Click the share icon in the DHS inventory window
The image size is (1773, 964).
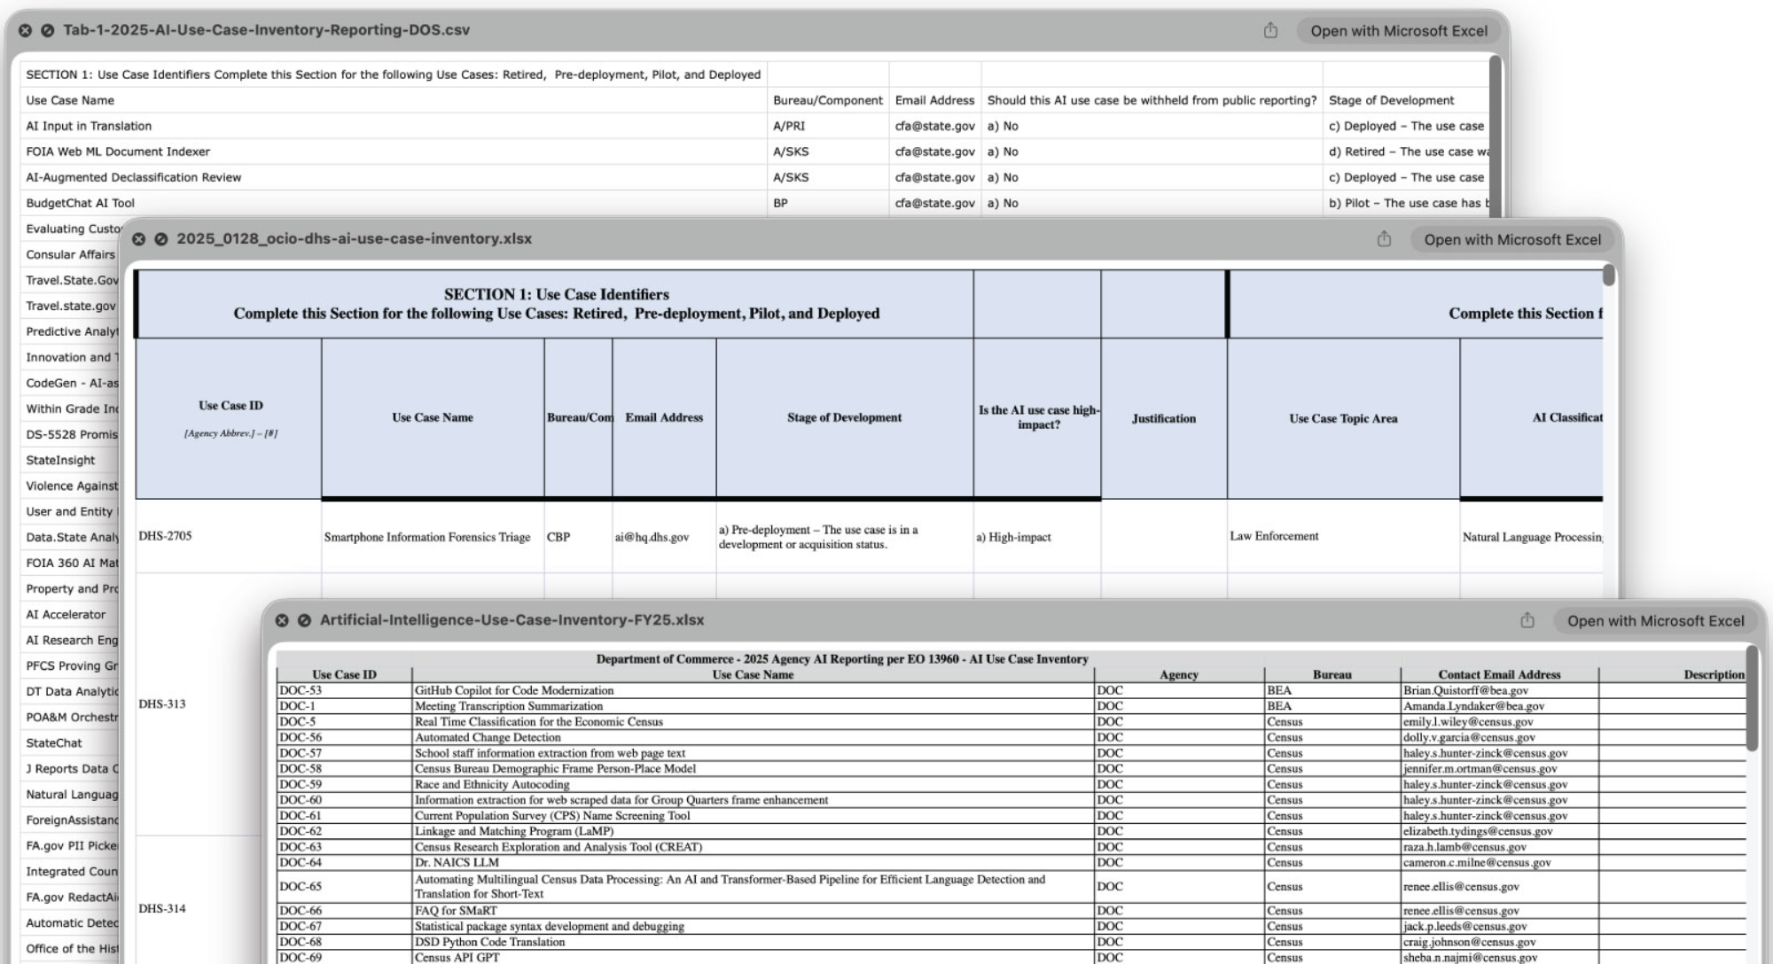tap(1384, 239)
